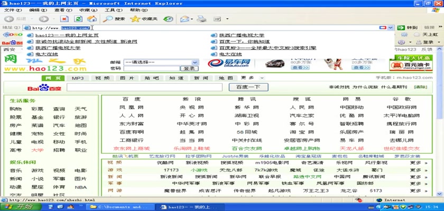This screenshot has height=211, width=444.
Task: Click the 魔兽世界 link in 网游 row
Action: point(175,190)
